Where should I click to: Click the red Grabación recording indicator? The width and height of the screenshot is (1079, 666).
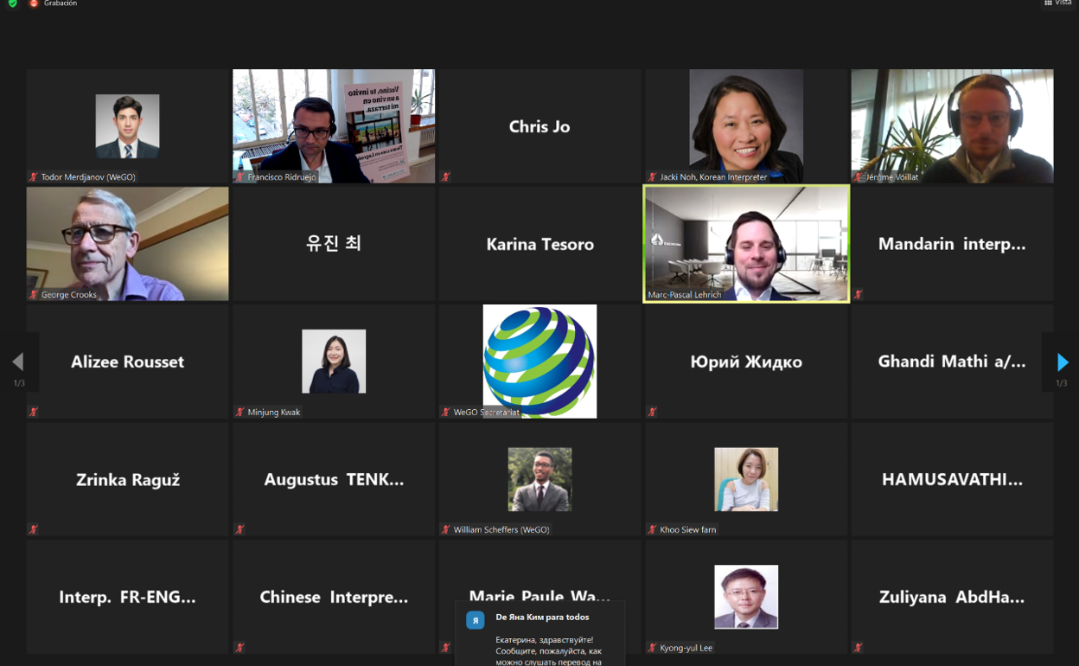(x=34, y=3)
